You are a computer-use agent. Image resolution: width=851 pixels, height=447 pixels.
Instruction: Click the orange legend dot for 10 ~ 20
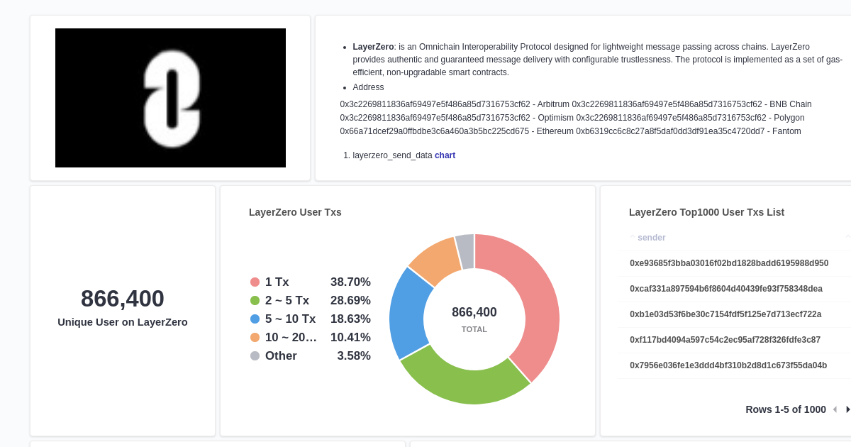[255, 337]
